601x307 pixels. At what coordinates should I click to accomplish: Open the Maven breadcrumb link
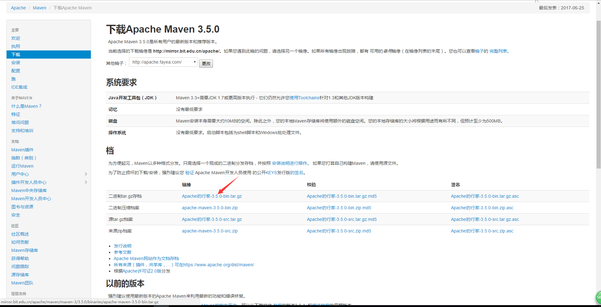39,8
